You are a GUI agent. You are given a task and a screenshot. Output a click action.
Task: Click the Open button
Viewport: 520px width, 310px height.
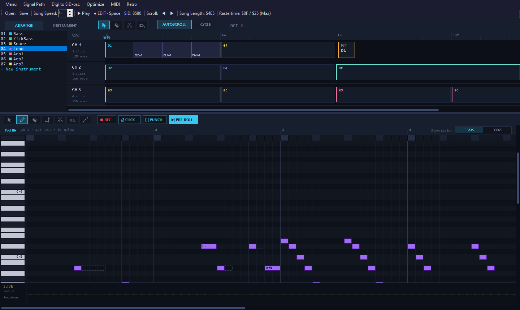click(x=10, y=13)
